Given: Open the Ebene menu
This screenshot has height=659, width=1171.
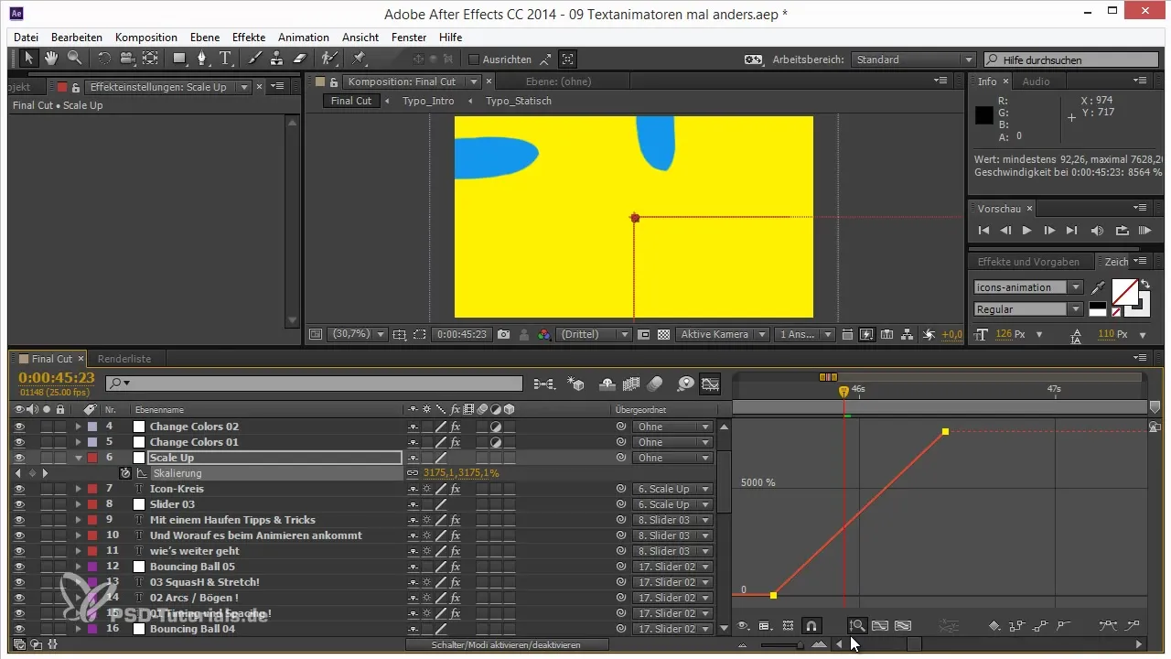Looking at the screenshot, I should pyautogui.click(x=205, y=38).
